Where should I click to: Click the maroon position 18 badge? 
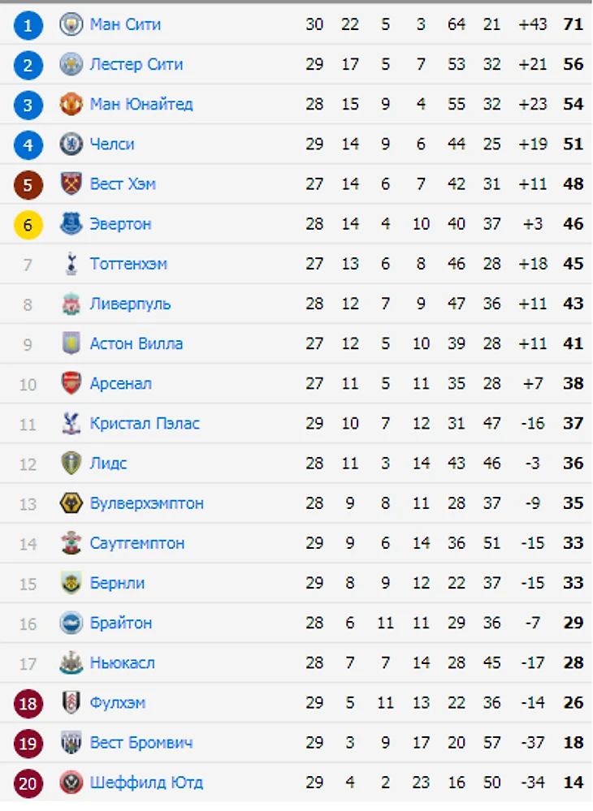(x=28, y=703)
